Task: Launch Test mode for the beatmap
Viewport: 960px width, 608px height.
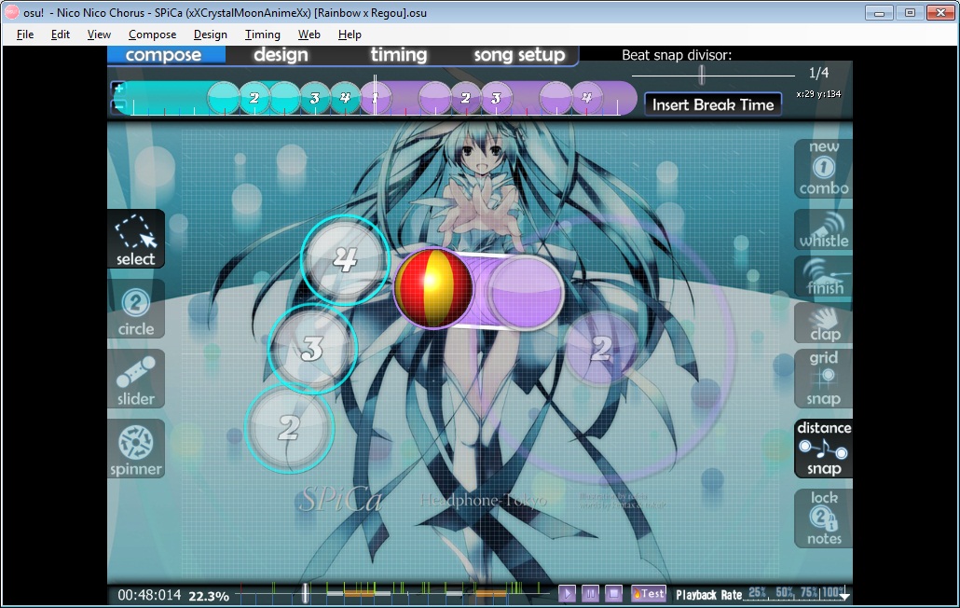Action: pyautogui.click(x=649, y=593)
